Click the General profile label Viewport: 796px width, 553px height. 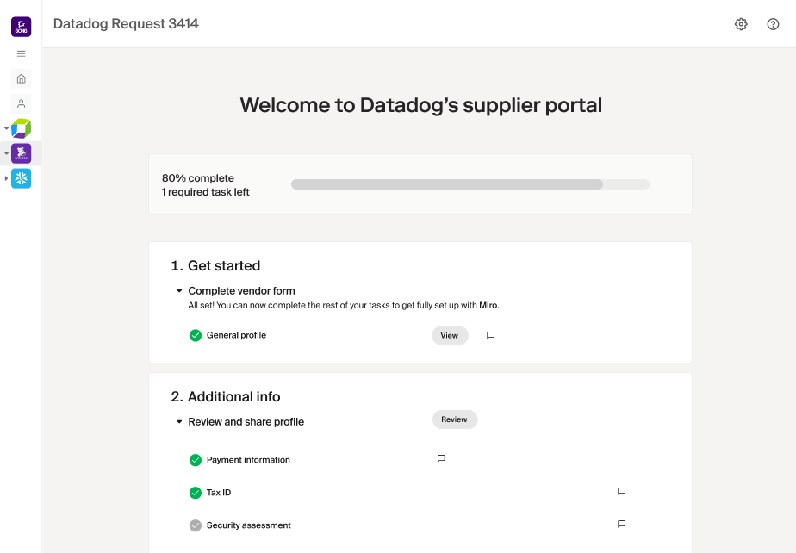coord(236,335)
